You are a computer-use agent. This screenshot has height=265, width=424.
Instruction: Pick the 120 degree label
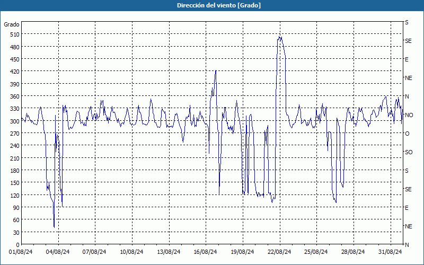point(15,195)
